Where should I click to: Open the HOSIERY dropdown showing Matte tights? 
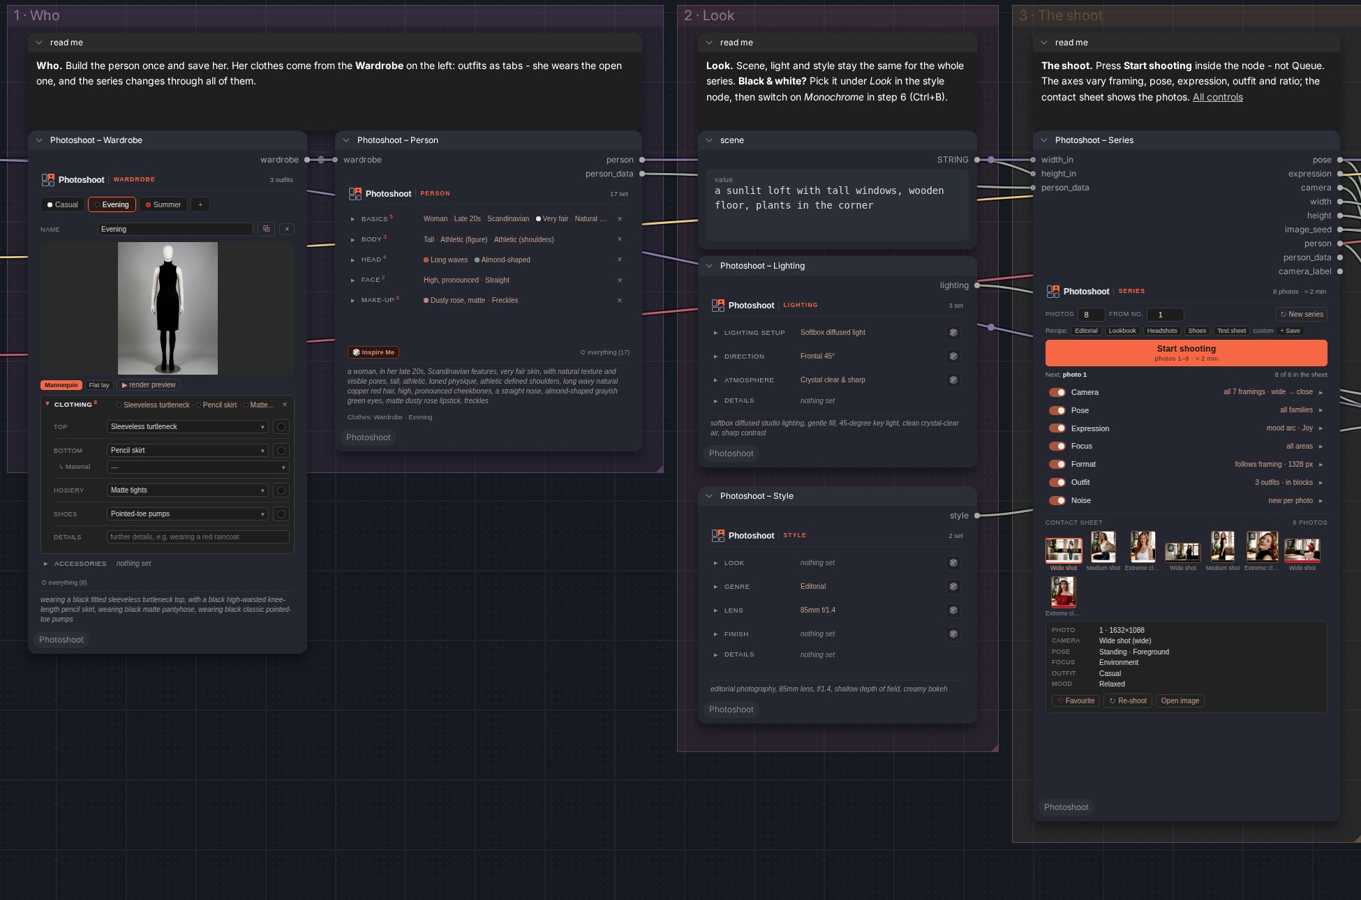188,490
